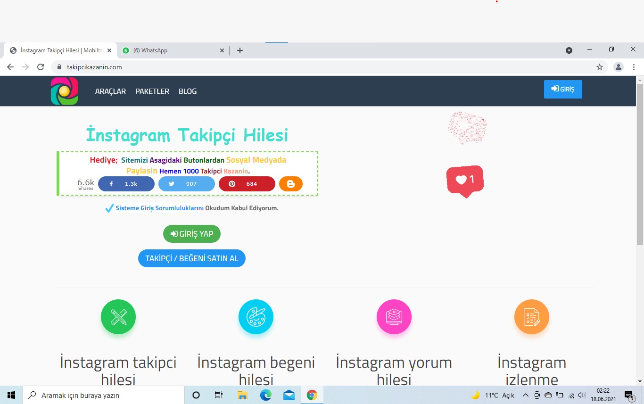Click the blue checkmark beside Sisteme Giriş text
This screenshot has height=404, width=644.
(x=109, y=208)
